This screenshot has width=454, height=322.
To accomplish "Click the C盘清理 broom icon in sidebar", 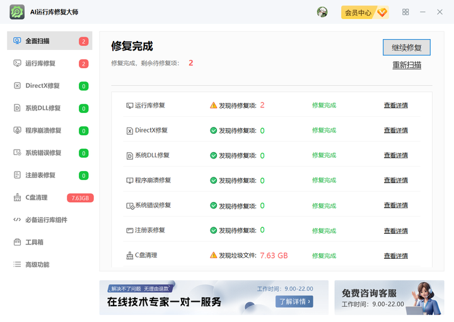I will (x=17, y=198).
